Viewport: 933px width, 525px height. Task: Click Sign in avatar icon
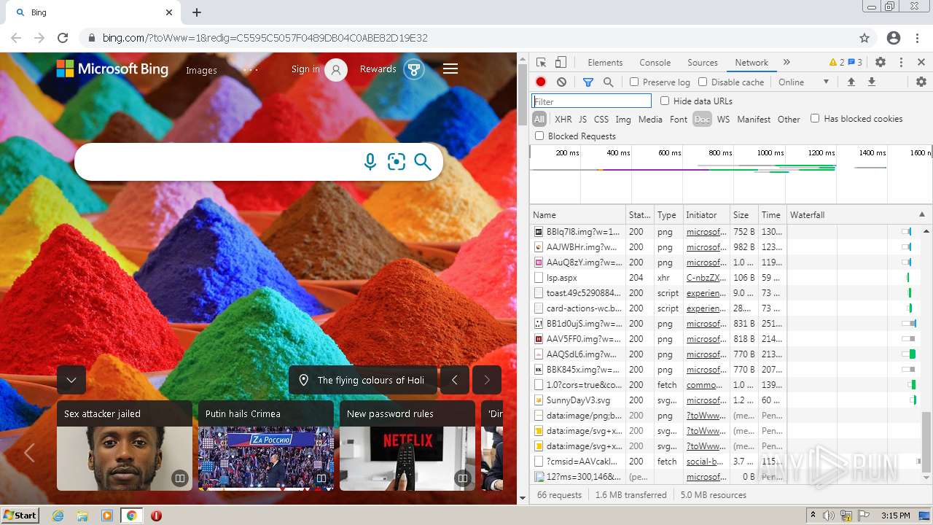coord(336,70)
